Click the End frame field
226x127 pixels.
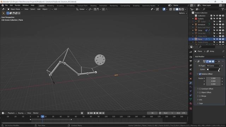click(x=181, y=113)
